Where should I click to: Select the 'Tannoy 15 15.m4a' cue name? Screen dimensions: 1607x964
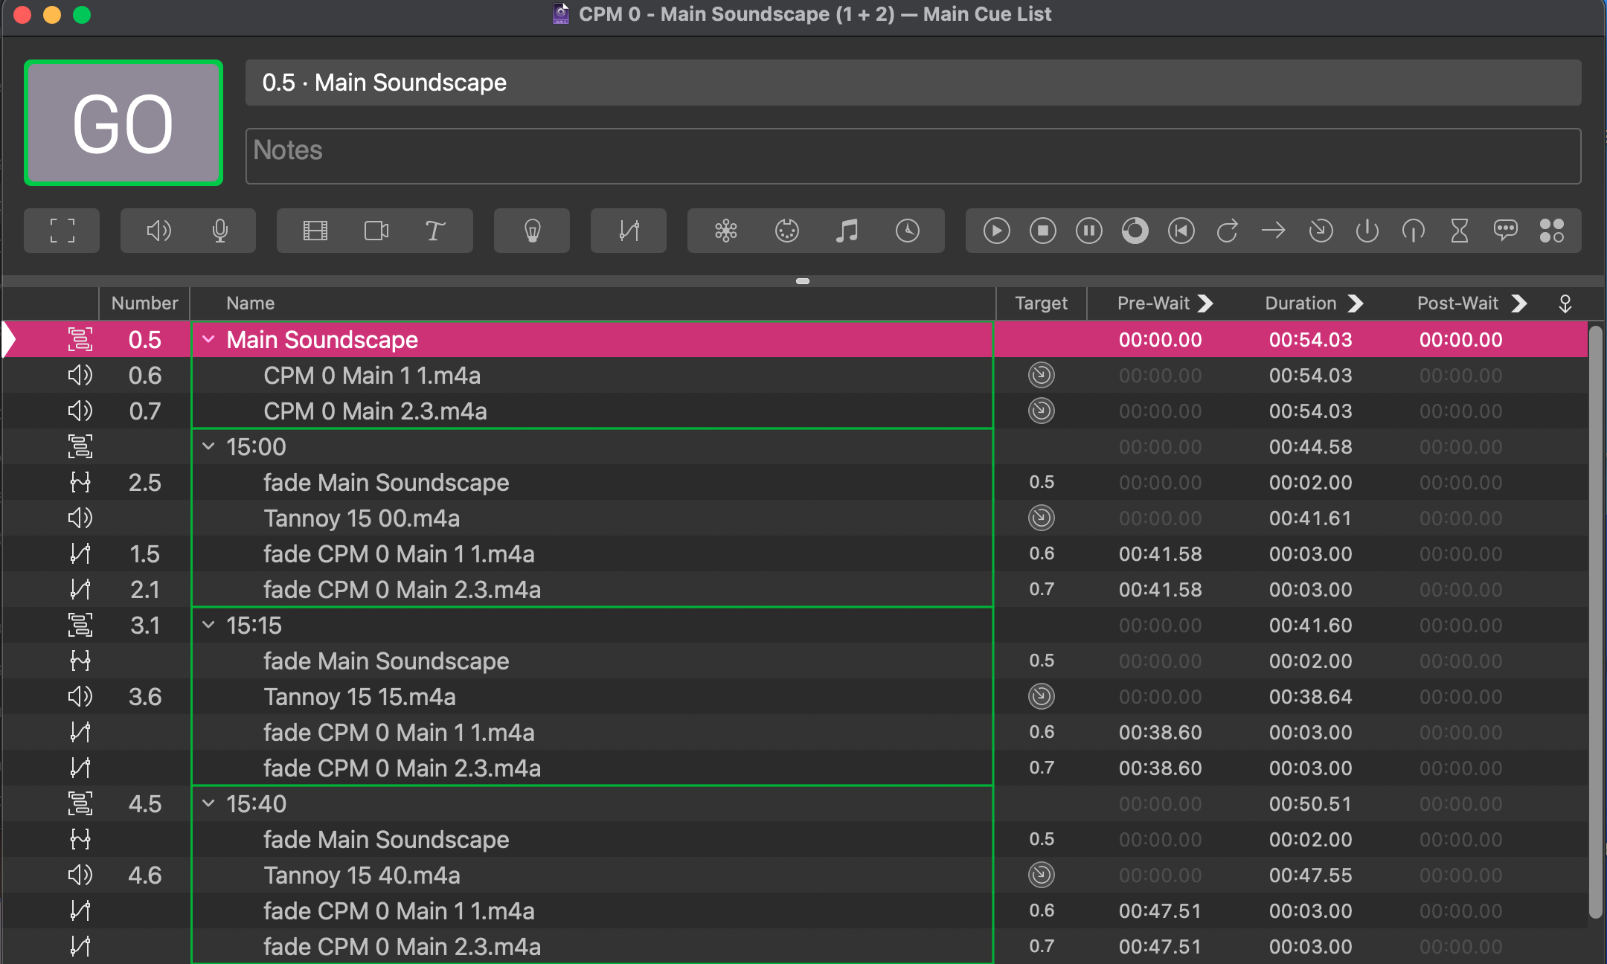coord(359,697)
